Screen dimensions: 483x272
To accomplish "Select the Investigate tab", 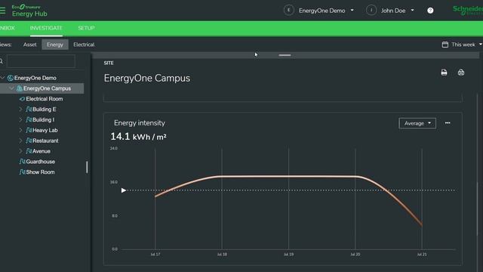I will click(46, 28).
